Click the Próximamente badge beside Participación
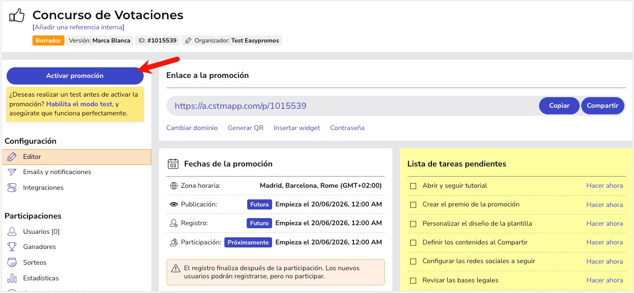The height and width of the screenshot is (293, 634). [248, 242]
